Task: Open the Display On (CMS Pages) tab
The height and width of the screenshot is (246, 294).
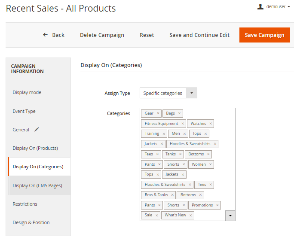Action: pyautogui.click(x=37, y=185)
